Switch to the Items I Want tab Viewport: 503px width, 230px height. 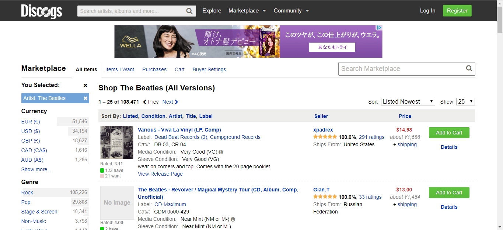click(120, 69)
